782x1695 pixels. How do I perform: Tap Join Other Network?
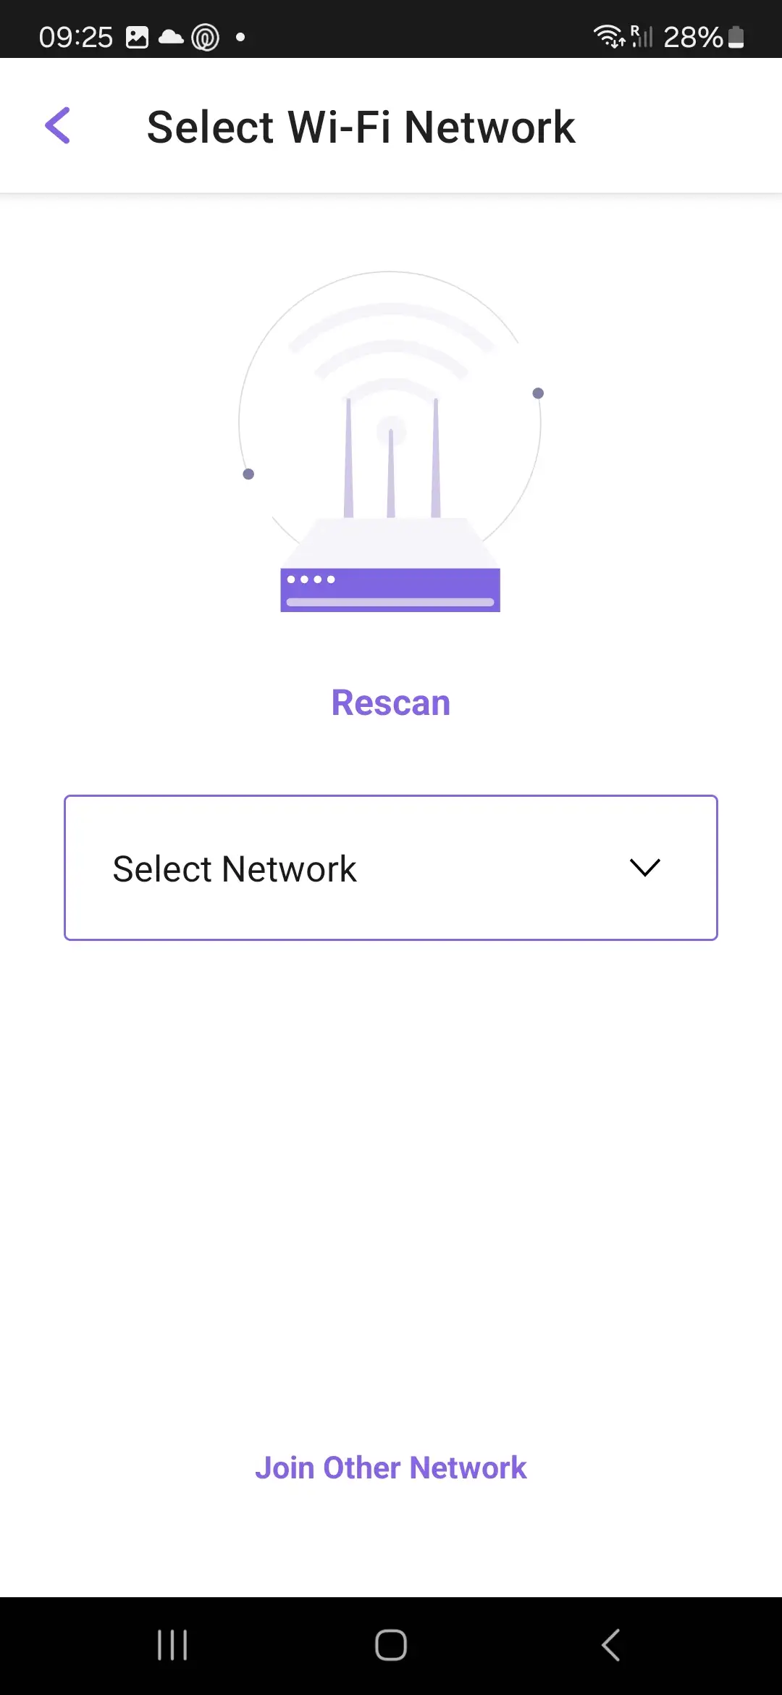click(x=390, y=1468)
